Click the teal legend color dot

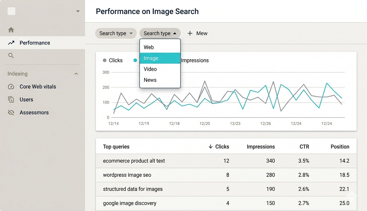[x=135, y=60]
